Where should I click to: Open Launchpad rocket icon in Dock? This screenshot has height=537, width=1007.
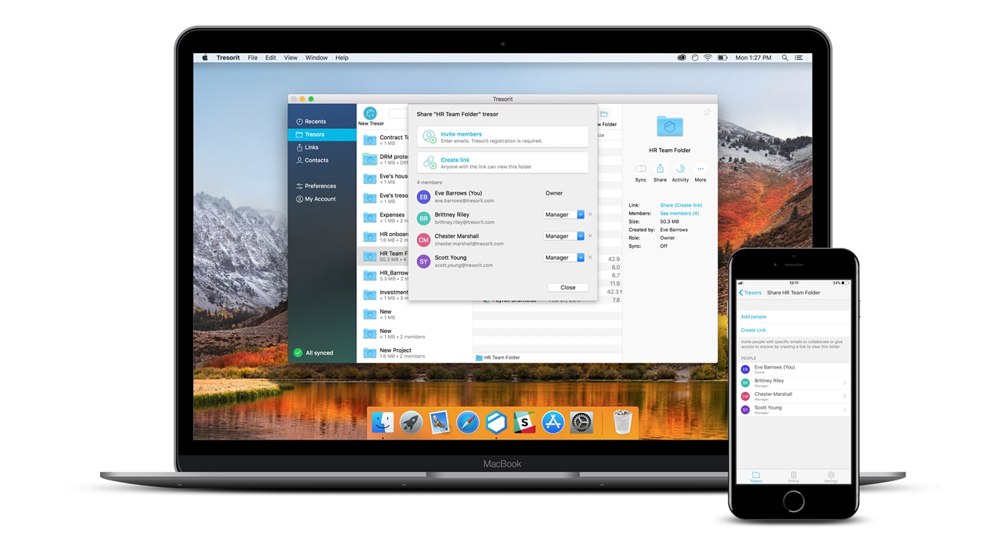coord(411,423)
